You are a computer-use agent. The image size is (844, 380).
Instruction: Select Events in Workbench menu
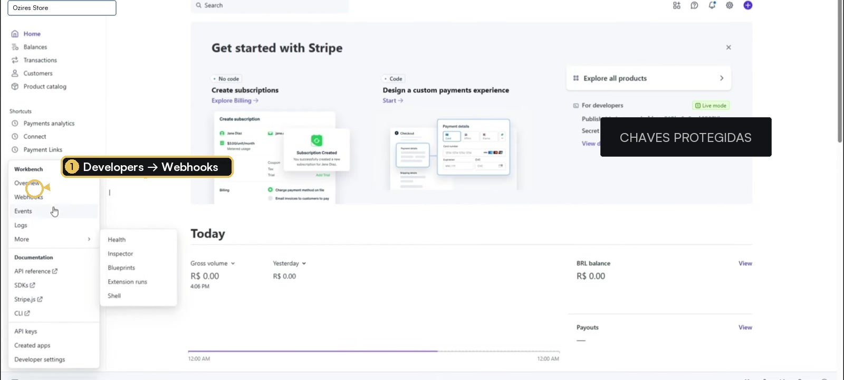tap(54, 211)
